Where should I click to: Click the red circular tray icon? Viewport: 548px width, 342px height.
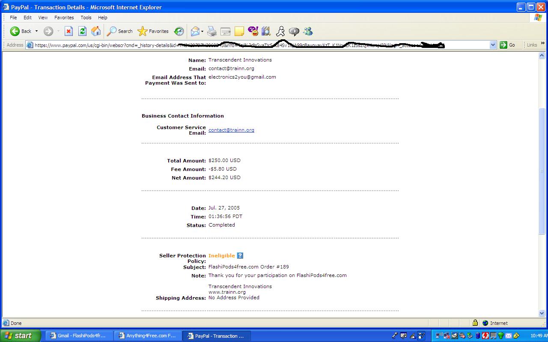(485, 336)
